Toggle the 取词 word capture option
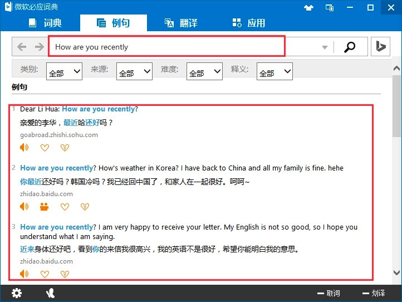Image resolution: width=402 pixels, height=302 pixels. point(329,293)
